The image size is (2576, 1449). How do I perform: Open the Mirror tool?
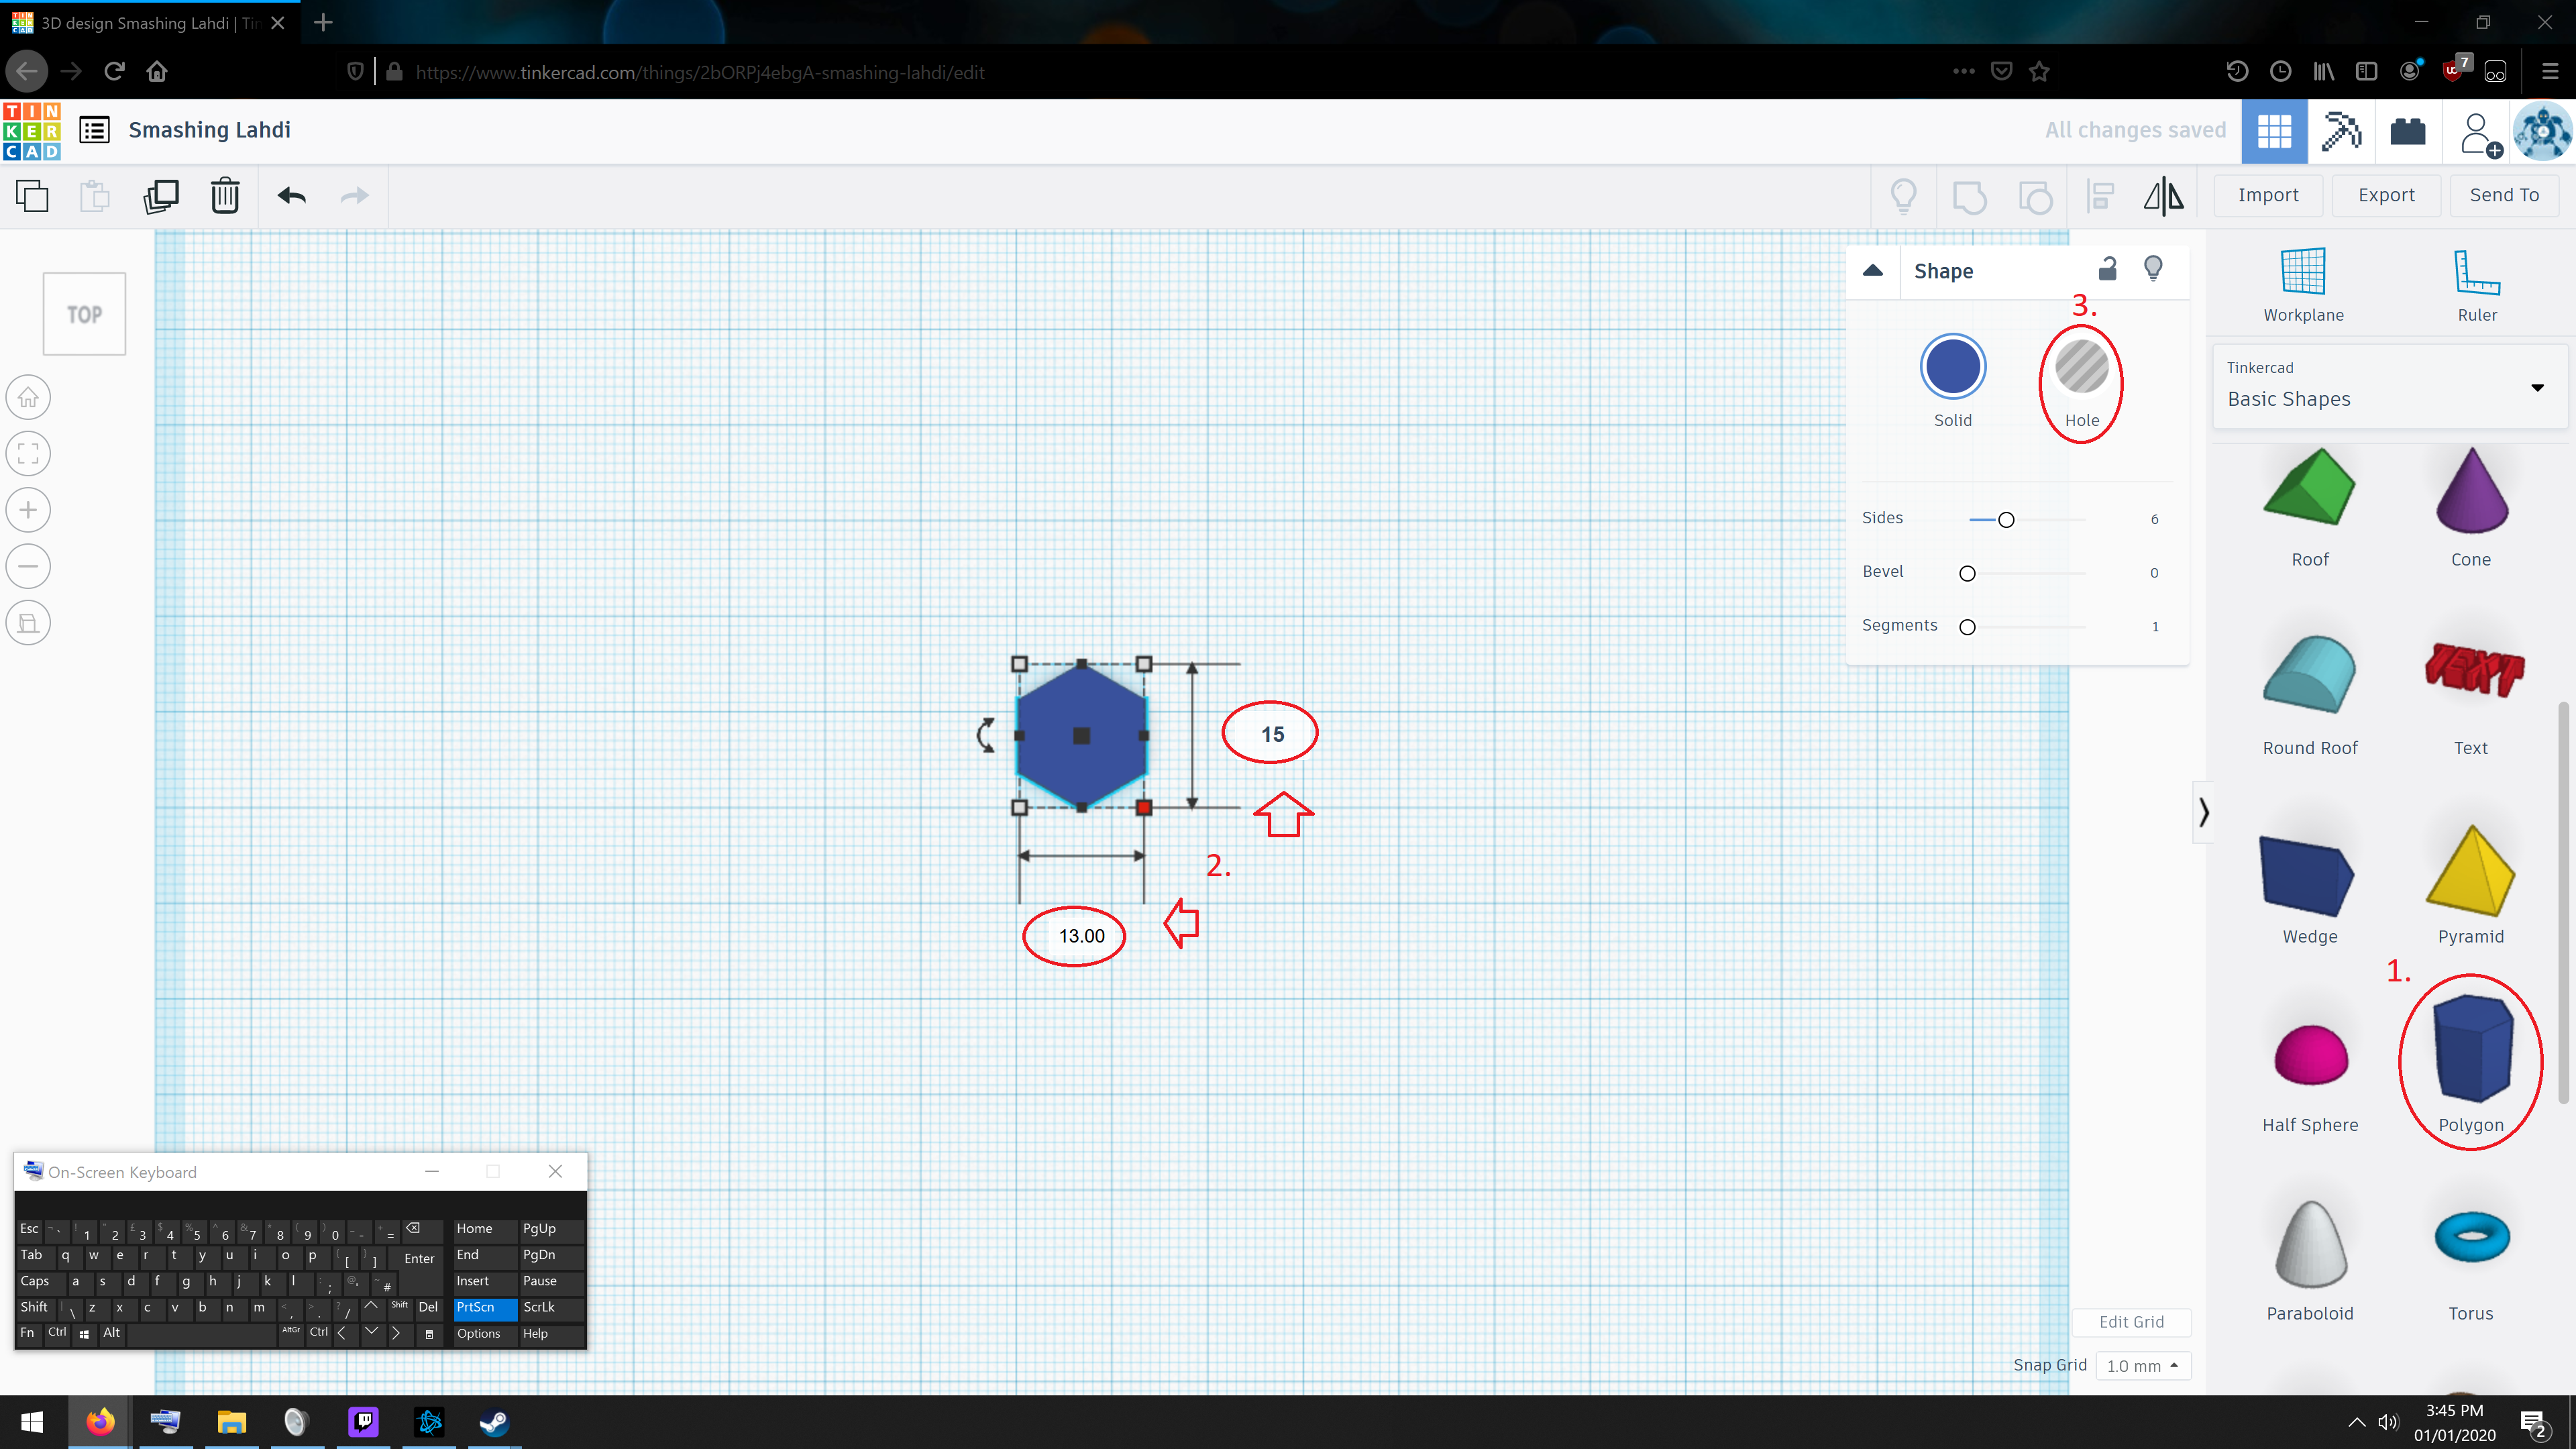point(2163,196)
